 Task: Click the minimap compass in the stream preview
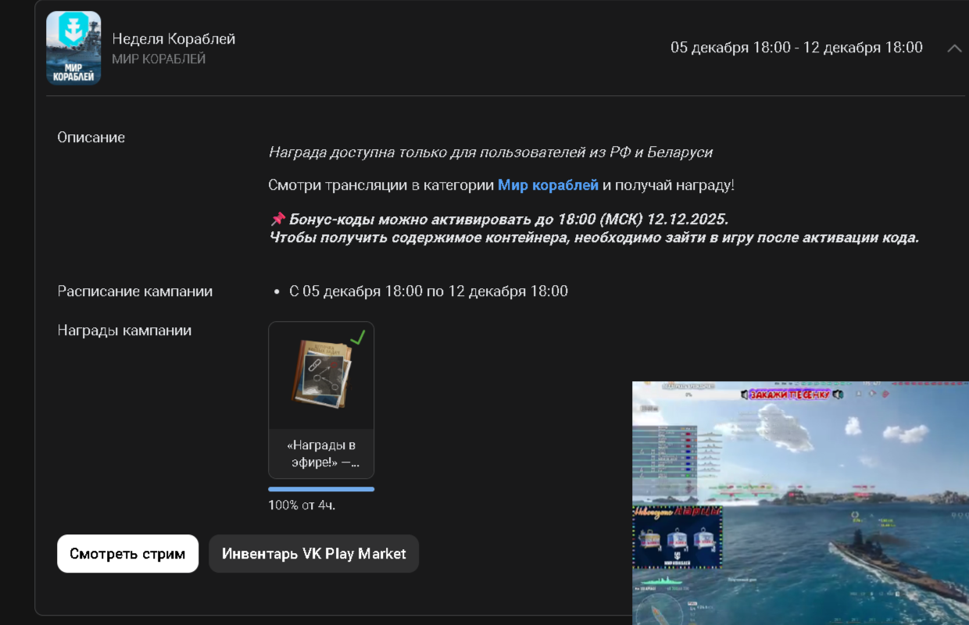click(x=659, y=611)
